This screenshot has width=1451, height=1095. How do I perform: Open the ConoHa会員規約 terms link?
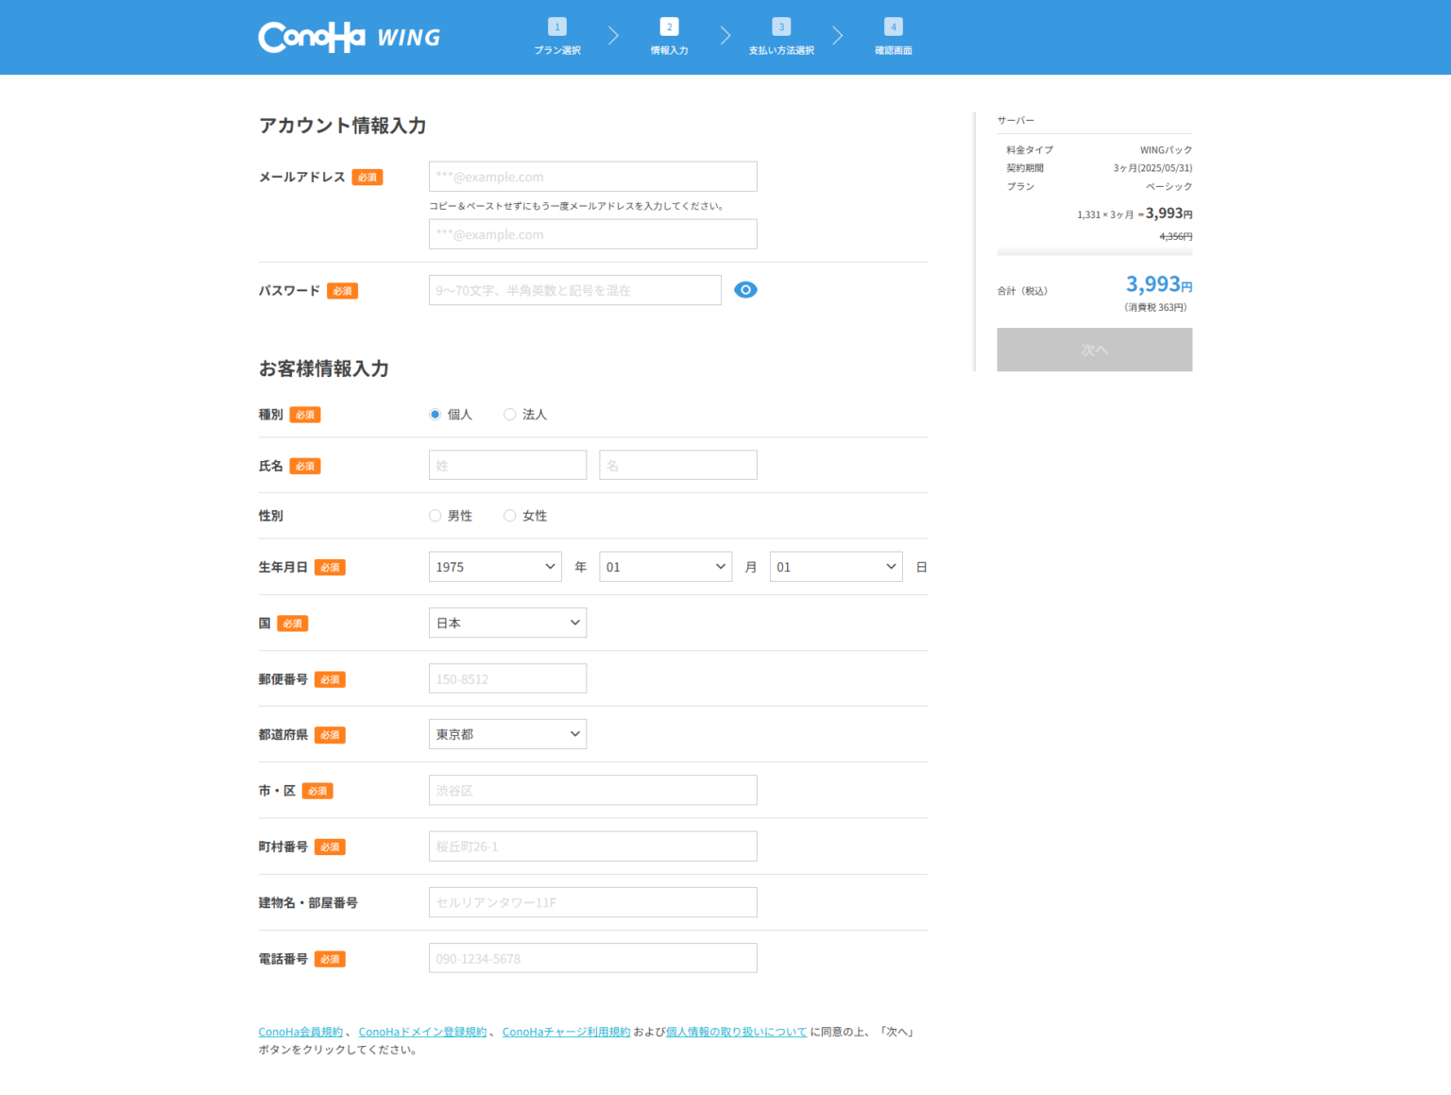click(300, 1032)
